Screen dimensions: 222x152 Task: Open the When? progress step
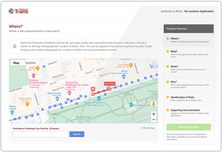tap(188, 69)
